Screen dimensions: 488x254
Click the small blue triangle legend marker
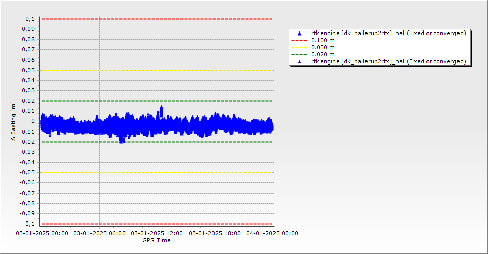click(x=300, y=62)
